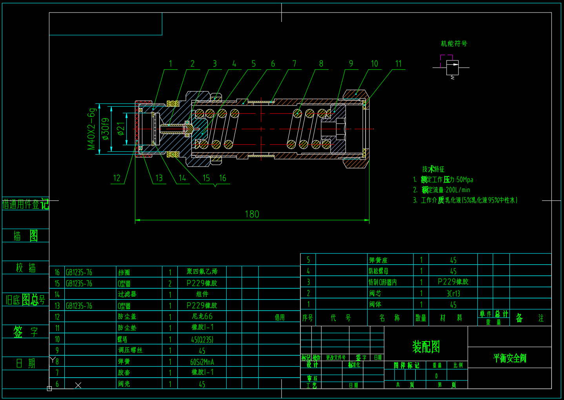
Task: Select the '胶套' name cell
Action: (x=124, y=373)
